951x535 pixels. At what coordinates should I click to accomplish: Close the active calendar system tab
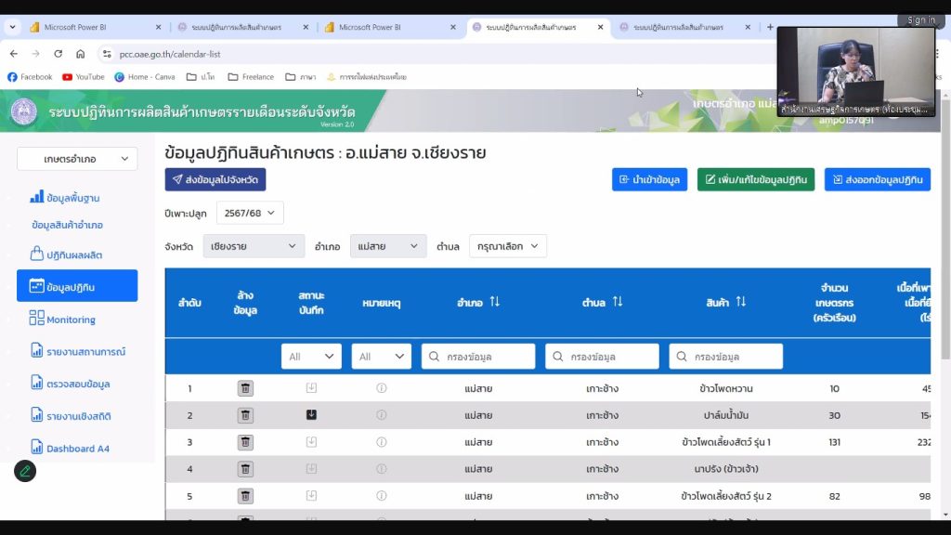click(x=601, y=27)
